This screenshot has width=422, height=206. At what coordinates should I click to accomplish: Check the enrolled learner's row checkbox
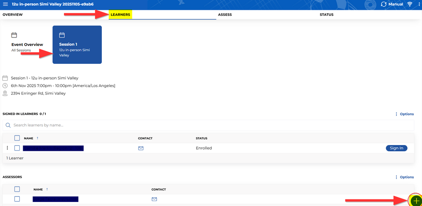17,148
